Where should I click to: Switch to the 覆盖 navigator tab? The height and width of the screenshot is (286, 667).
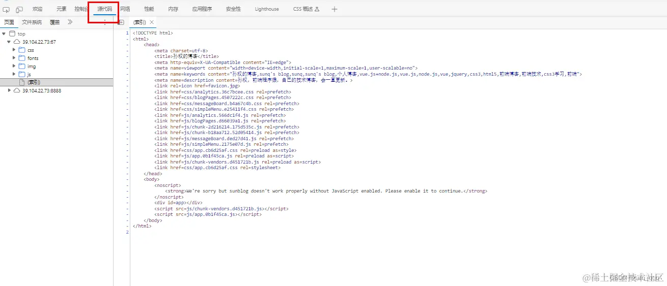coord(54,22)
